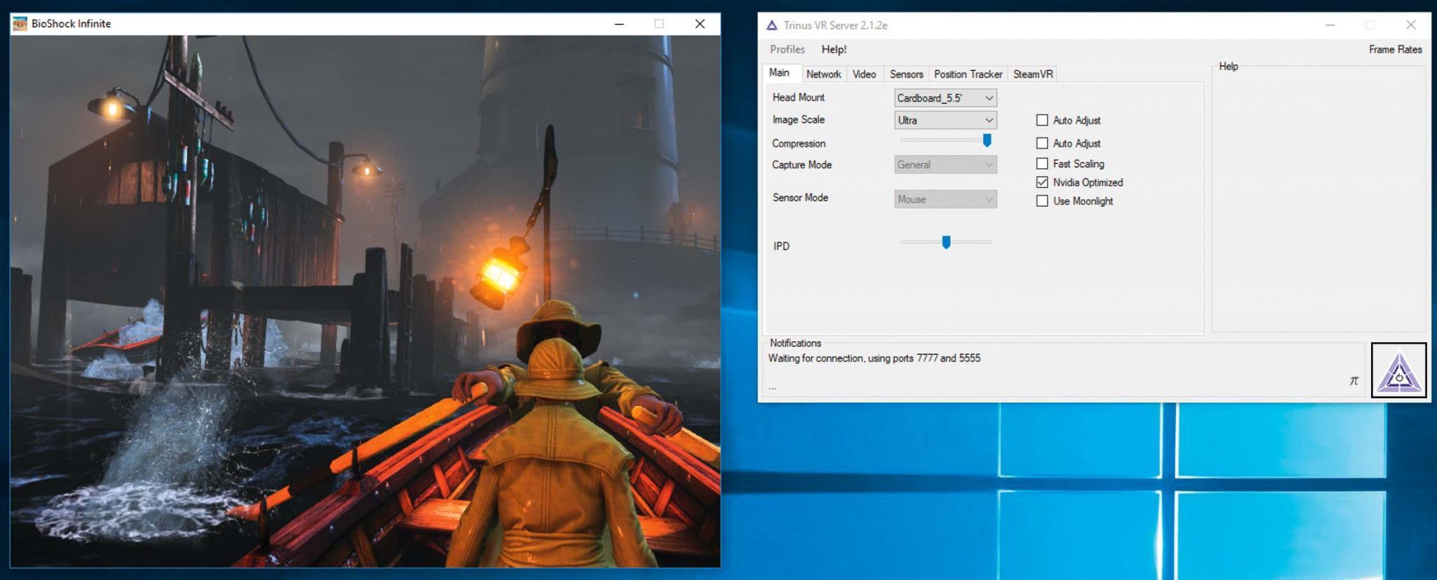The height and width of the screenshot is (580, 1437).
Task: Uncheck the Nvidia Optimized checkbox
Action: tap(1042, 182)
